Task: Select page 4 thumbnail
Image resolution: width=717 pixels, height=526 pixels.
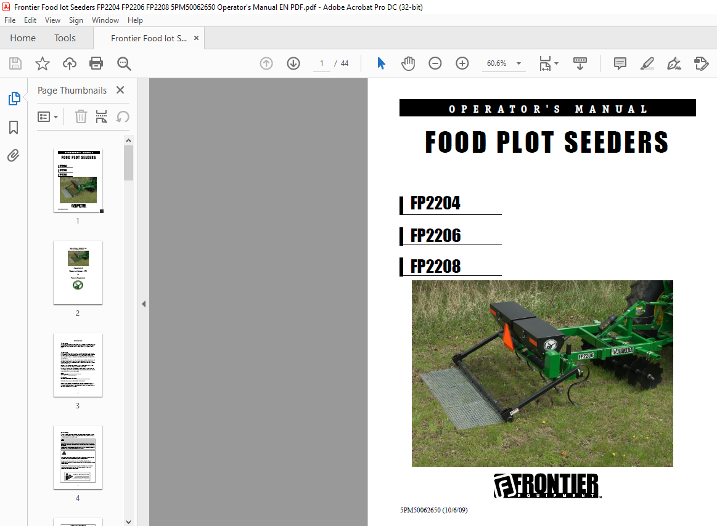Action: [x=78, y=457]
